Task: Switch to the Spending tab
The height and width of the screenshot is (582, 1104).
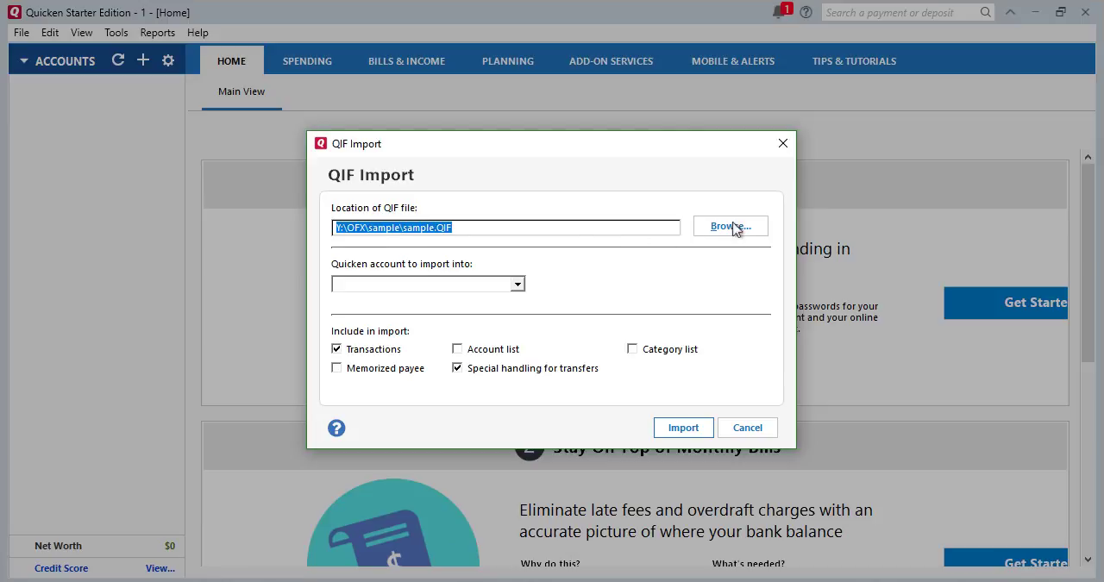Action: coord(307,61)
